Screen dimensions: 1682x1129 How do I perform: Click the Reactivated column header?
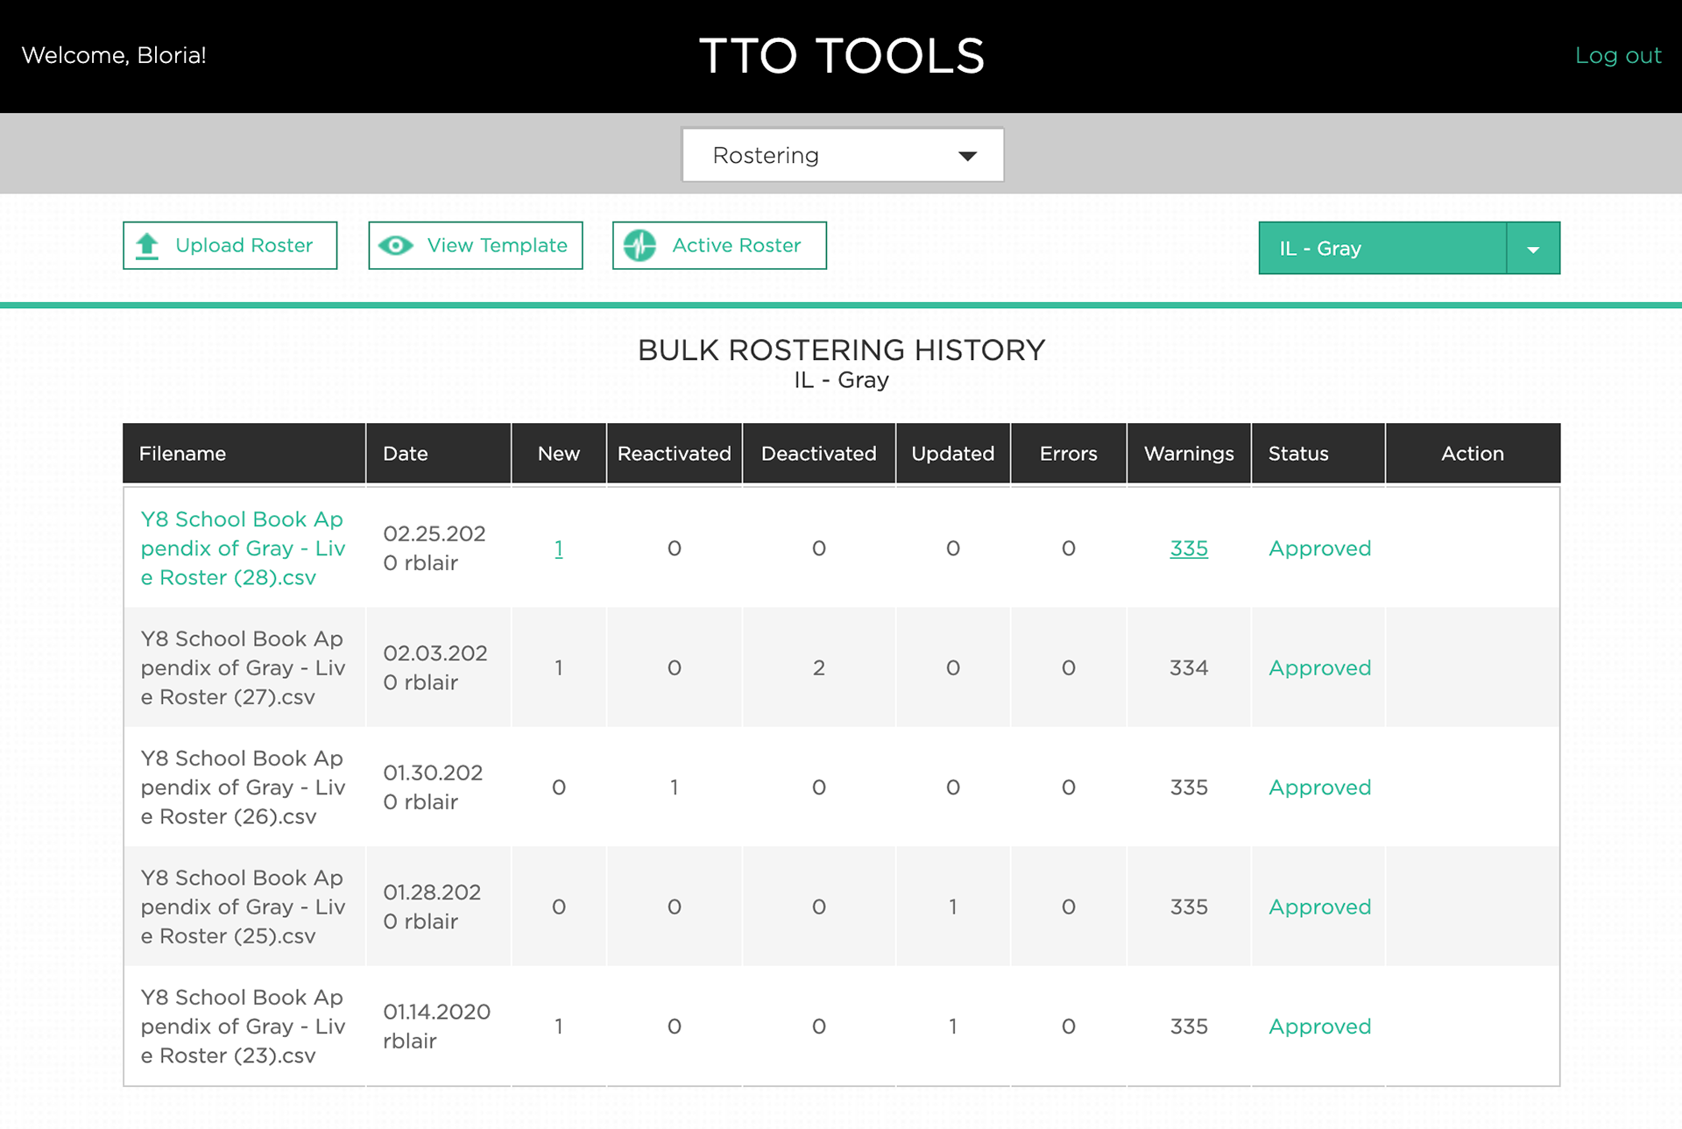pos(675,454)
